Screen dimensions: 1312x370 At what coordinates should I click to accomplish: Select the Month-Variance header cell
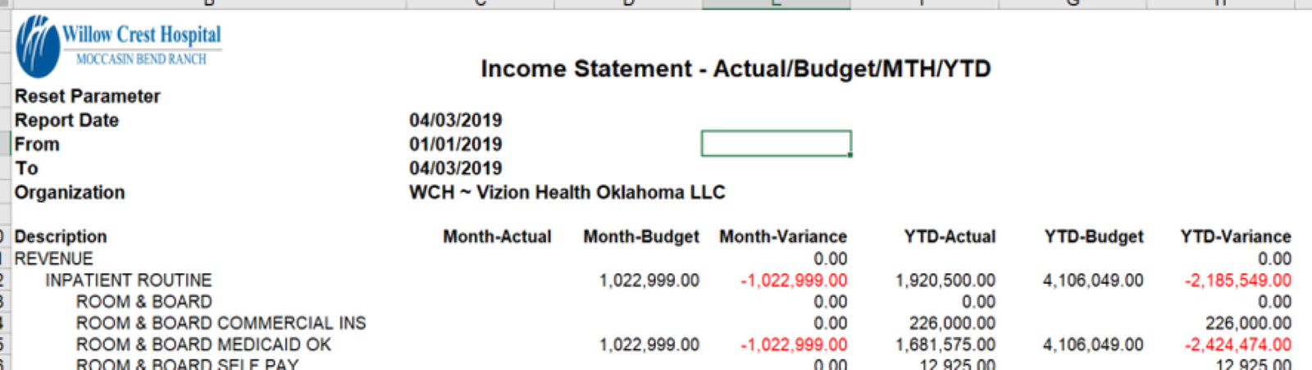click(783, 237)
